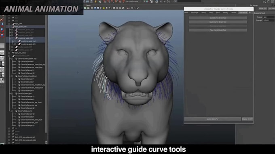This screenshot has height=154, width=275.
Task: Select ZelosFurSampler11 node
Action: click(27, 97)
